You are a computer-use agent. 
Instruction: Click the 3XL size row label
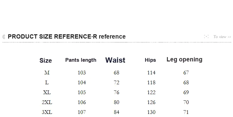[47, 112]
